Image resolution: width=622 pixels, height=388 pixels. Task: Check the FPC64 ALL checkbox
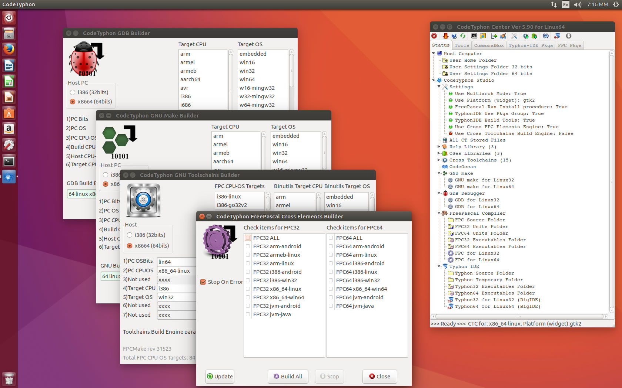(331, 238)
